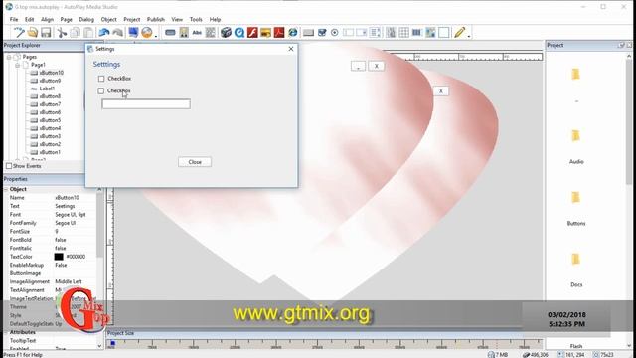636x358 pixels.
Task: Insert an Image object from the toolbar
Action: point(184,33)
